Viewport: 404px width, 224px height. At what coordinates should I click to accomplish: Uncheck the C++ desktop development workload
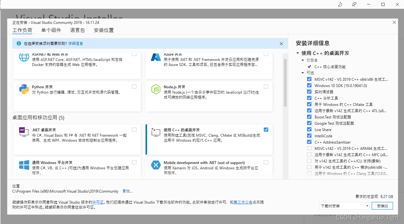coord(266,129)
